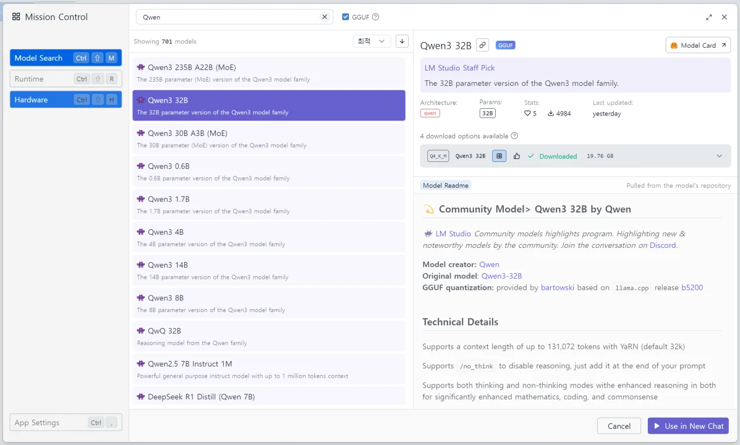Click the QwQ 32B model icon
The image size is (740, 445).
coord(140,331)
